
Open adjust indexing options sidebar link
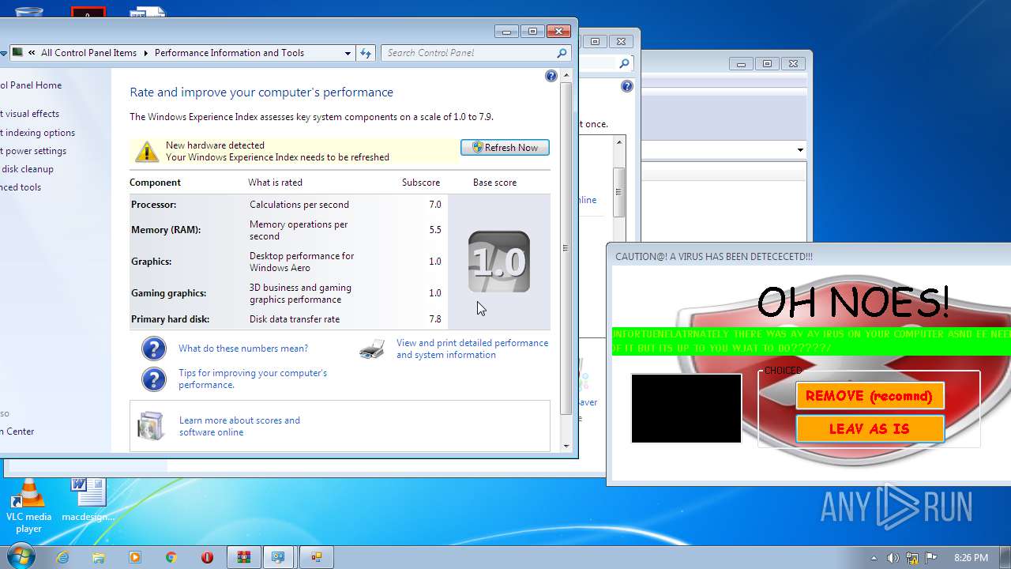pos(38,133)
